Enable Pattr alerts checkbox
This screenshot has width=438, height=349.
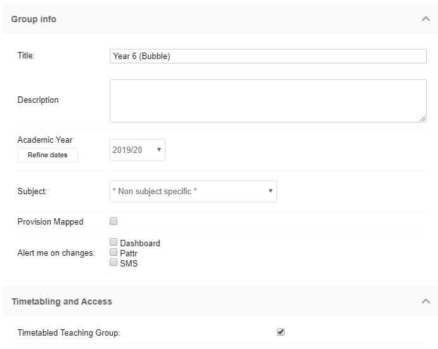113,252
